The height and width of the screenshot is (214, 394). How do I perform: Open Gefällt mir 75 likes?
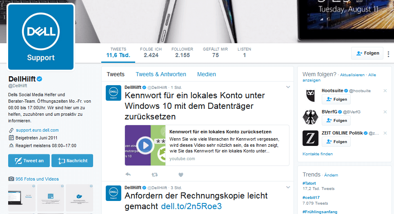(215, 53)
